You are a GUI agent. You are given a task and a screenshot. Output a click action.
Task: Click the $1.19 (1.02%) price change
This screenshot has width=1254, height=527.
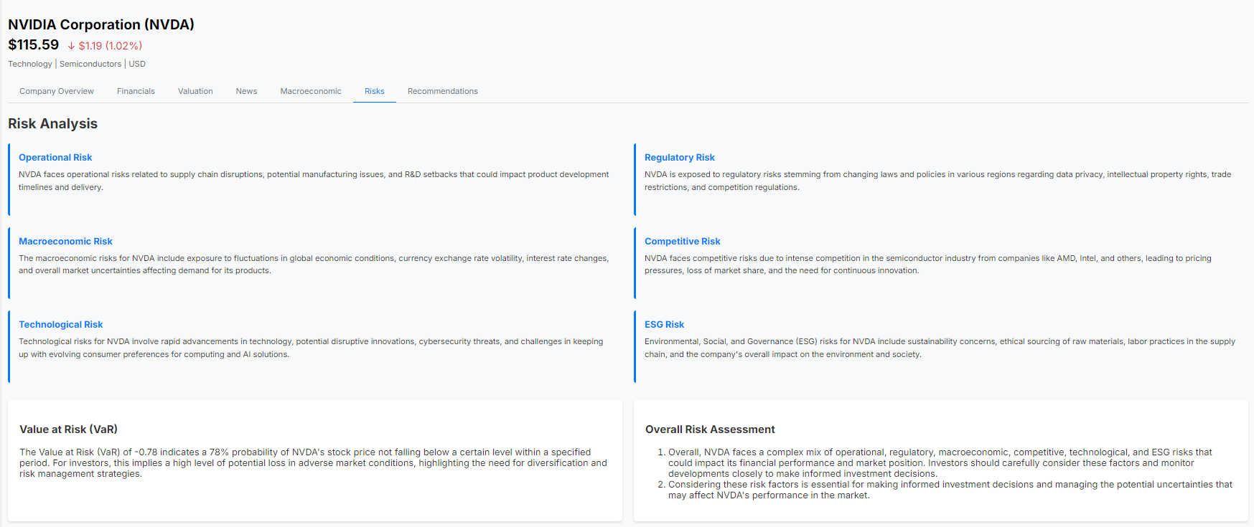(x=111, y=46)
